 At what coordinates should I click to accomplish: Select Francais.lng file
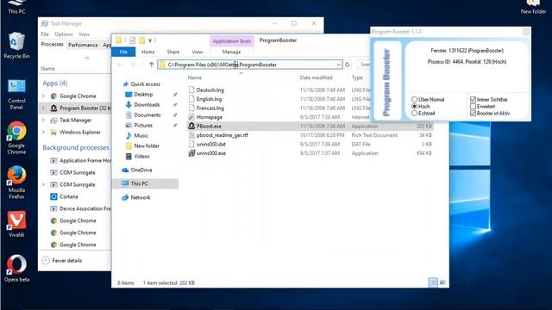coord(210,108)
